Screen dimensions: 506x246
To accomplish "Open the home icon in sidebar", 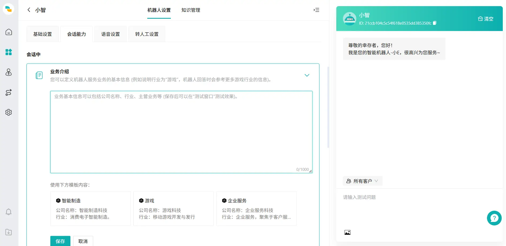I will (x=9, y=32).
